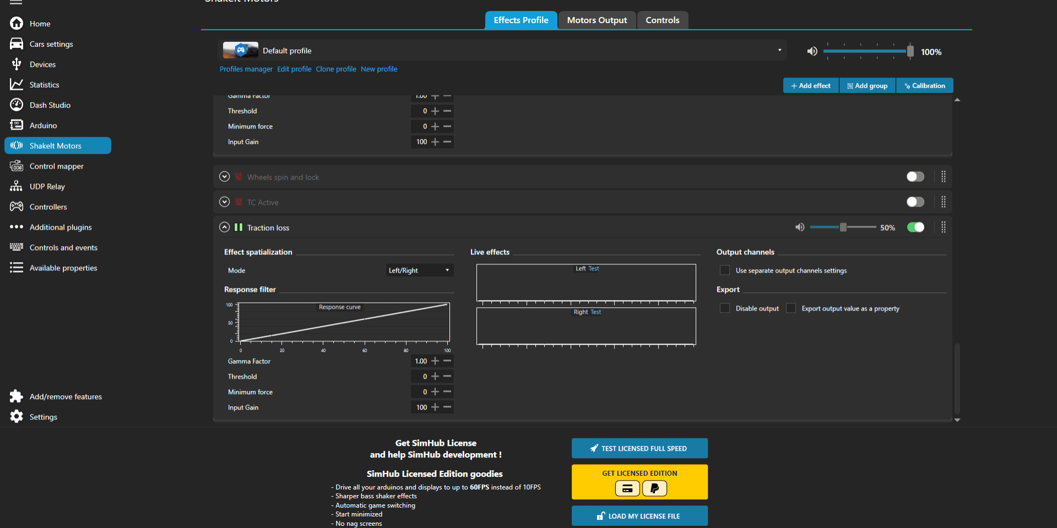This screenshot has height=528, width=1057.
Task: Open the Controls tab
Action: coord(662,20)
